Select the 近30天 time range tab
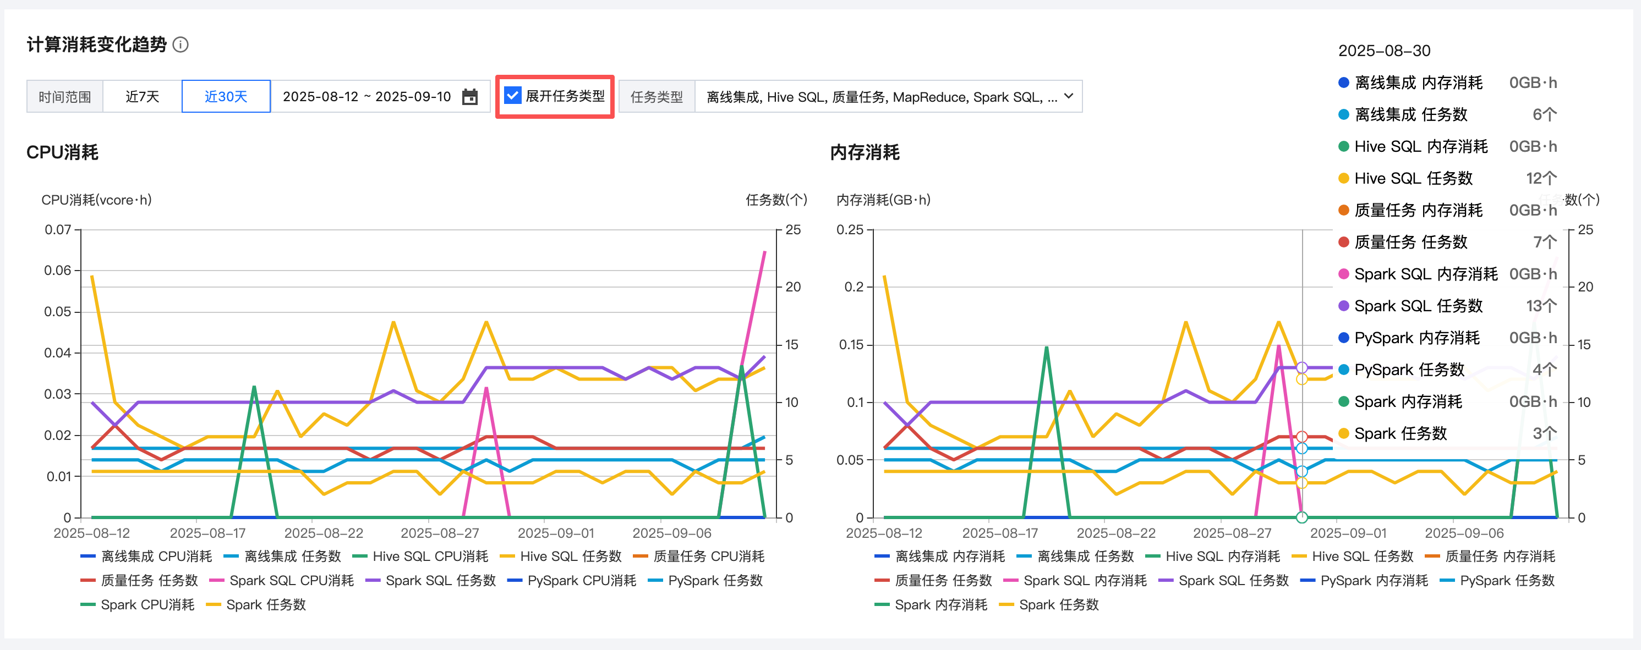This screenshot has width=1641, height=650. coord(226,97)
